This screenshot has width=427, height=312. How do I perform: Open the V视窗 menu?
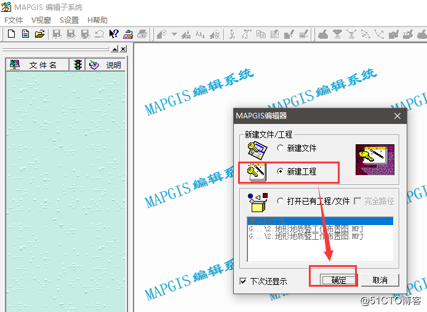pos(41,20)
